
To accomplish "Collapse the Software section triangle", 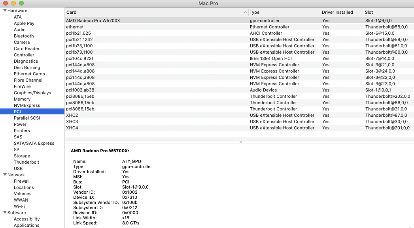I will 5,213.
